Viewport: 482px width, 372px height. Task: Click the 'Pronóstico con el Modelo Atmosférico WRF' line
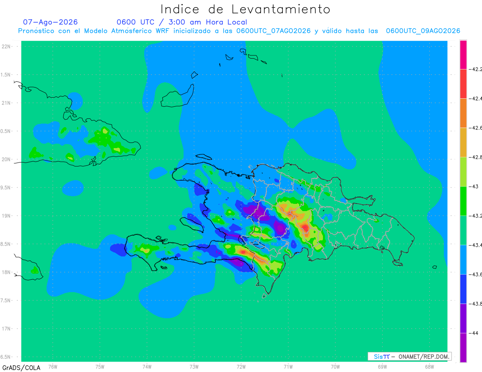[239, 31]
